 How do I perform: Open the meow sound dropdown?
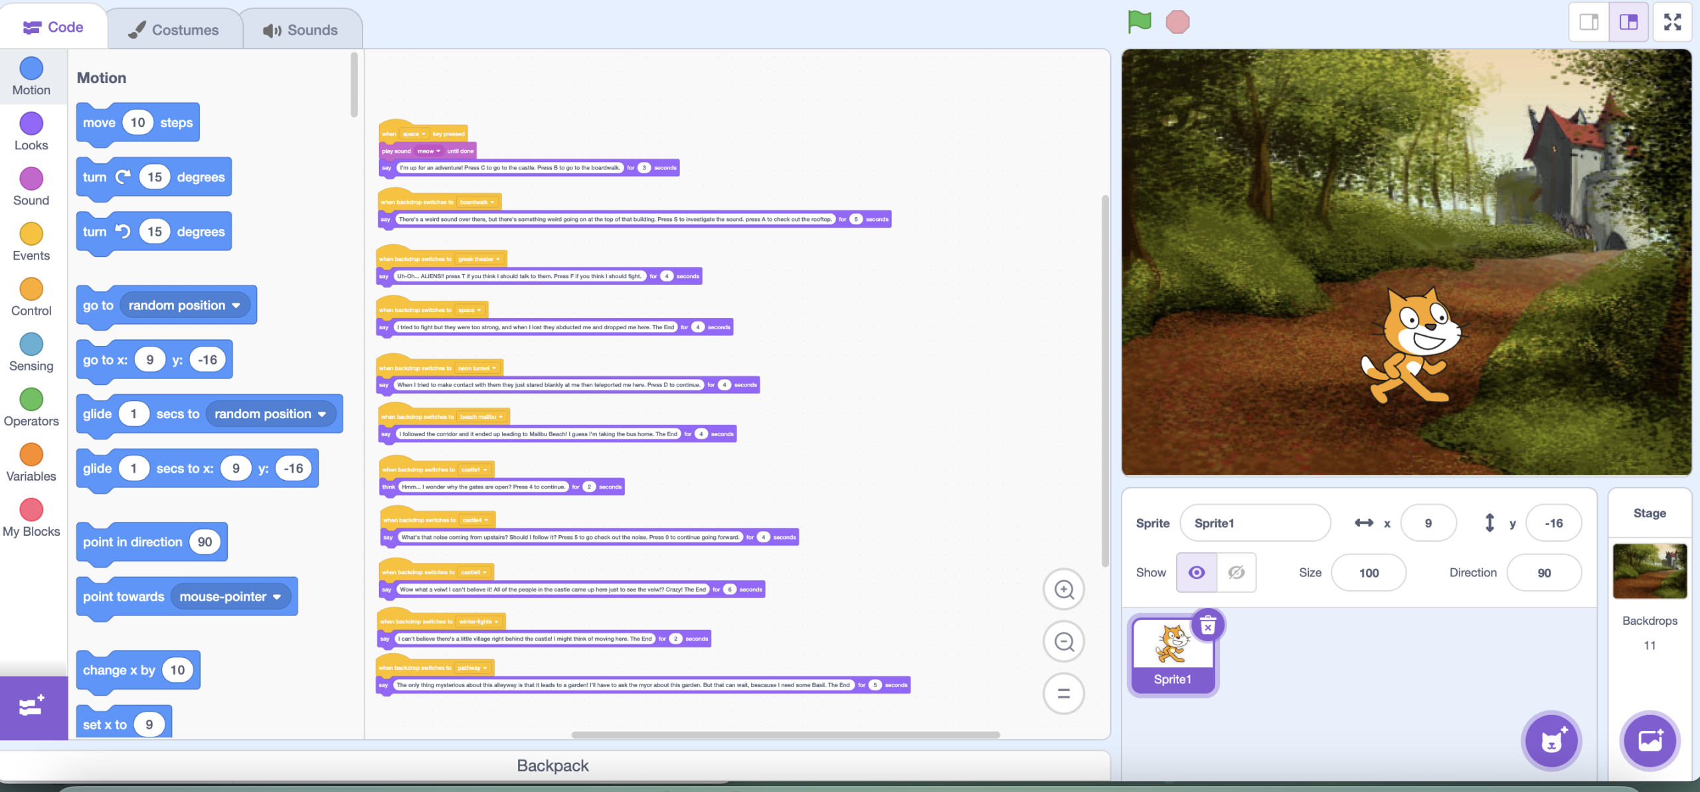coord(428,151)
